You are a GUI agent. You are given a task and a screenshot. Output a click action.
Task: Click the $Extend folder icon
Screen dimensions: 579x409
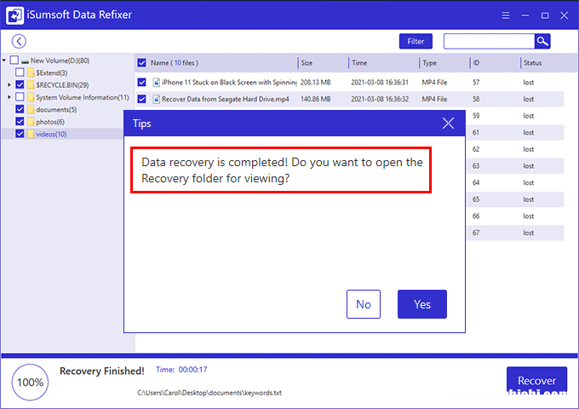point(31,72)
